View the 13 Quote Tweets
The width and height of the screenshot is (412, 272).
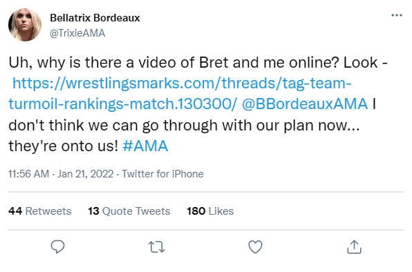129,211
